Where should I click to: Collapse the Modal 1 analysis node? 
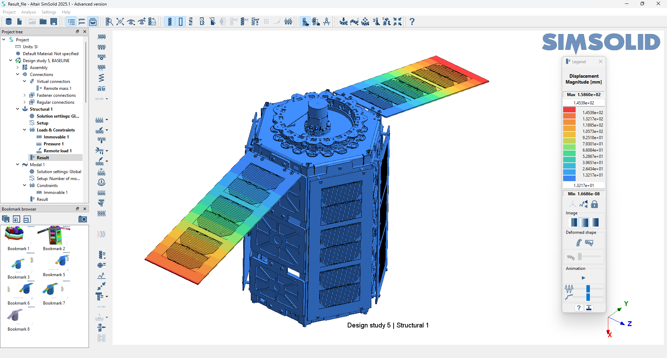point(18,164)
